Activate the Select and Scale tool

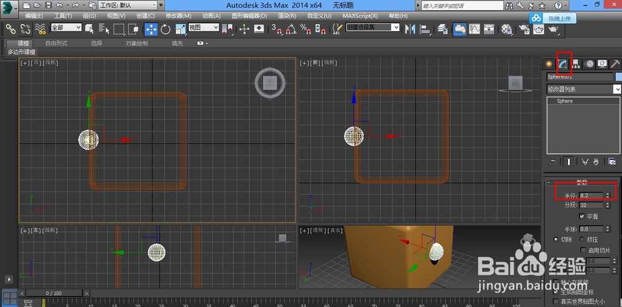(180, 29)
